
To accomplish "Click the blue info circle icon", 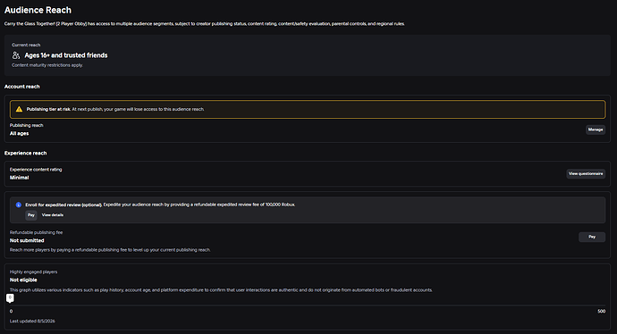I will [x=19, y=205].
